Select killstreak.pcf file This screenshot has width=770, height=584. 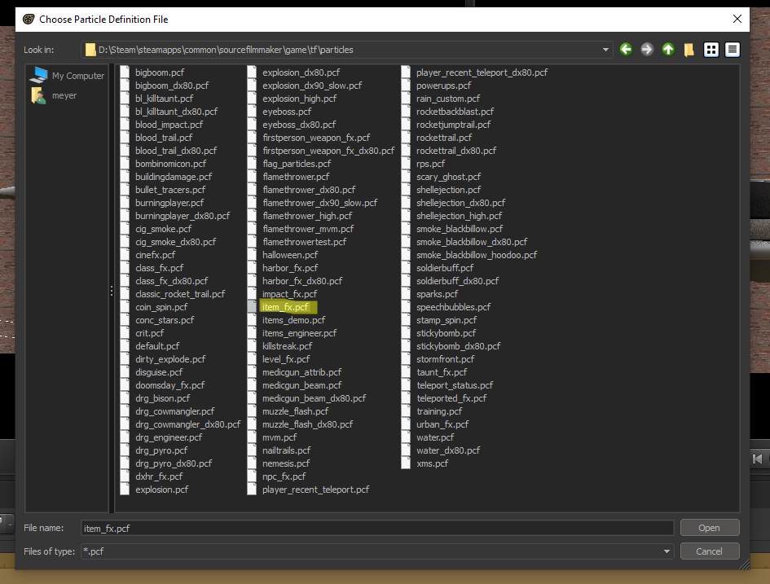(x=288, y=346)
